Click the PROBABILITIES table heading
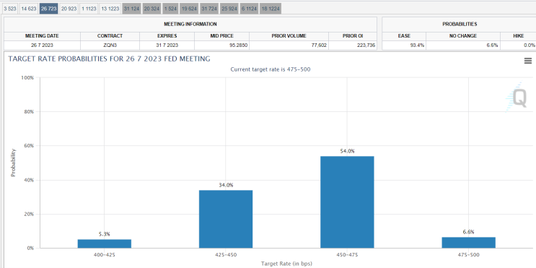Image resolution: width=536 pixels, height=268 pixels. pos(460,25)
